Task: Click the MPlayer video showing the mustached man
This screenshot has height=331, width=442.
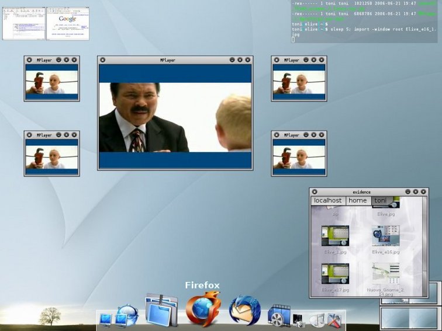Action: pos(175,117)
